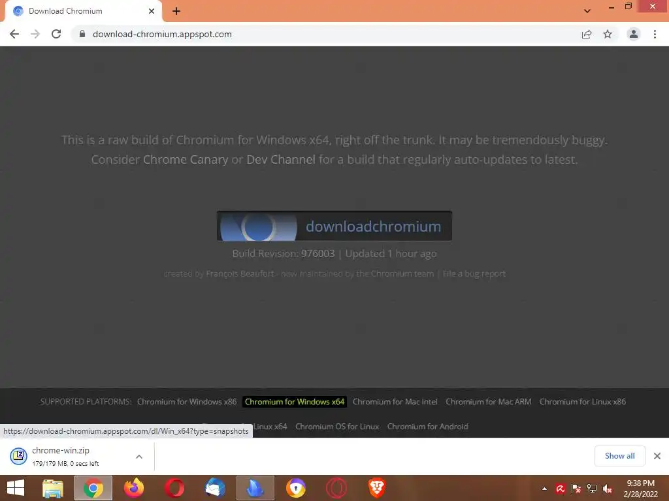The width and height of the screenshot is (669, 501).
Task: Select Chromium for Mac ARM platform
Action: tap(489, 402)
